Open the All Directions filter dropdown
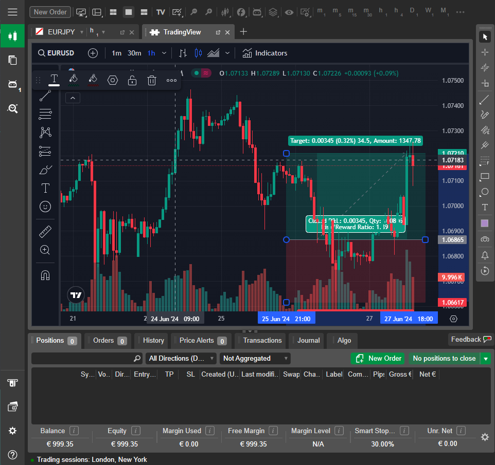Viewport: 495px width, 465px height. point(181,358)
